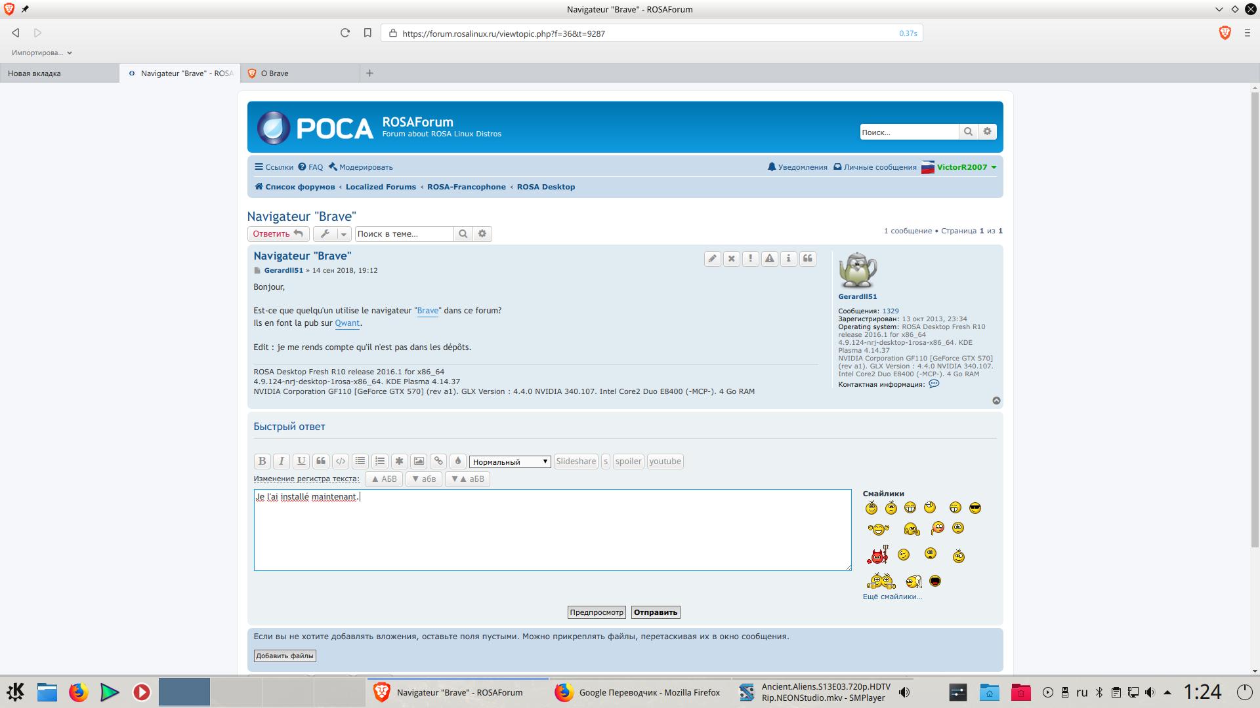Viewport: 1260px width, 708px height.
Task: Quote Gerardll51's post
Action: point(807,258)
